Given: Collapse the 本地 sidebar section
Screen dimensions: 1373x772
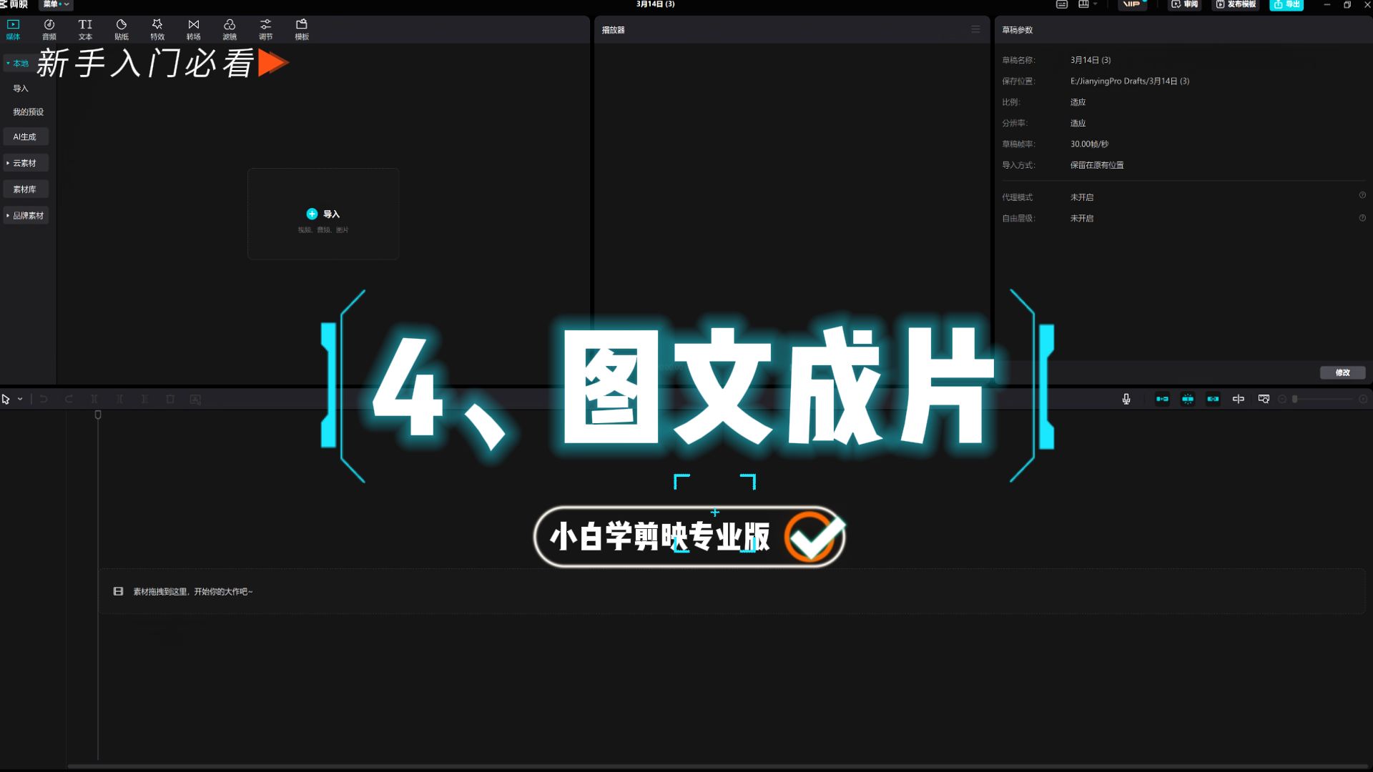Looking at the screenshot, I should [x=8, y=63].
